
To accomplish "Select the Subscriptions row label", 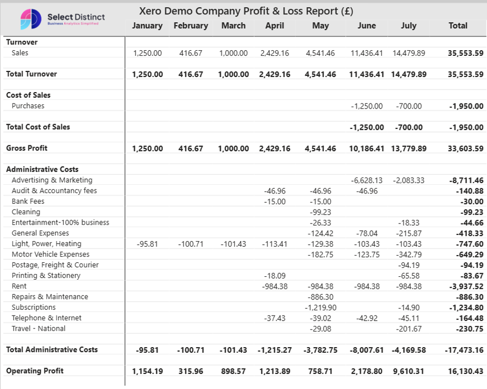I will pos(34,307).
